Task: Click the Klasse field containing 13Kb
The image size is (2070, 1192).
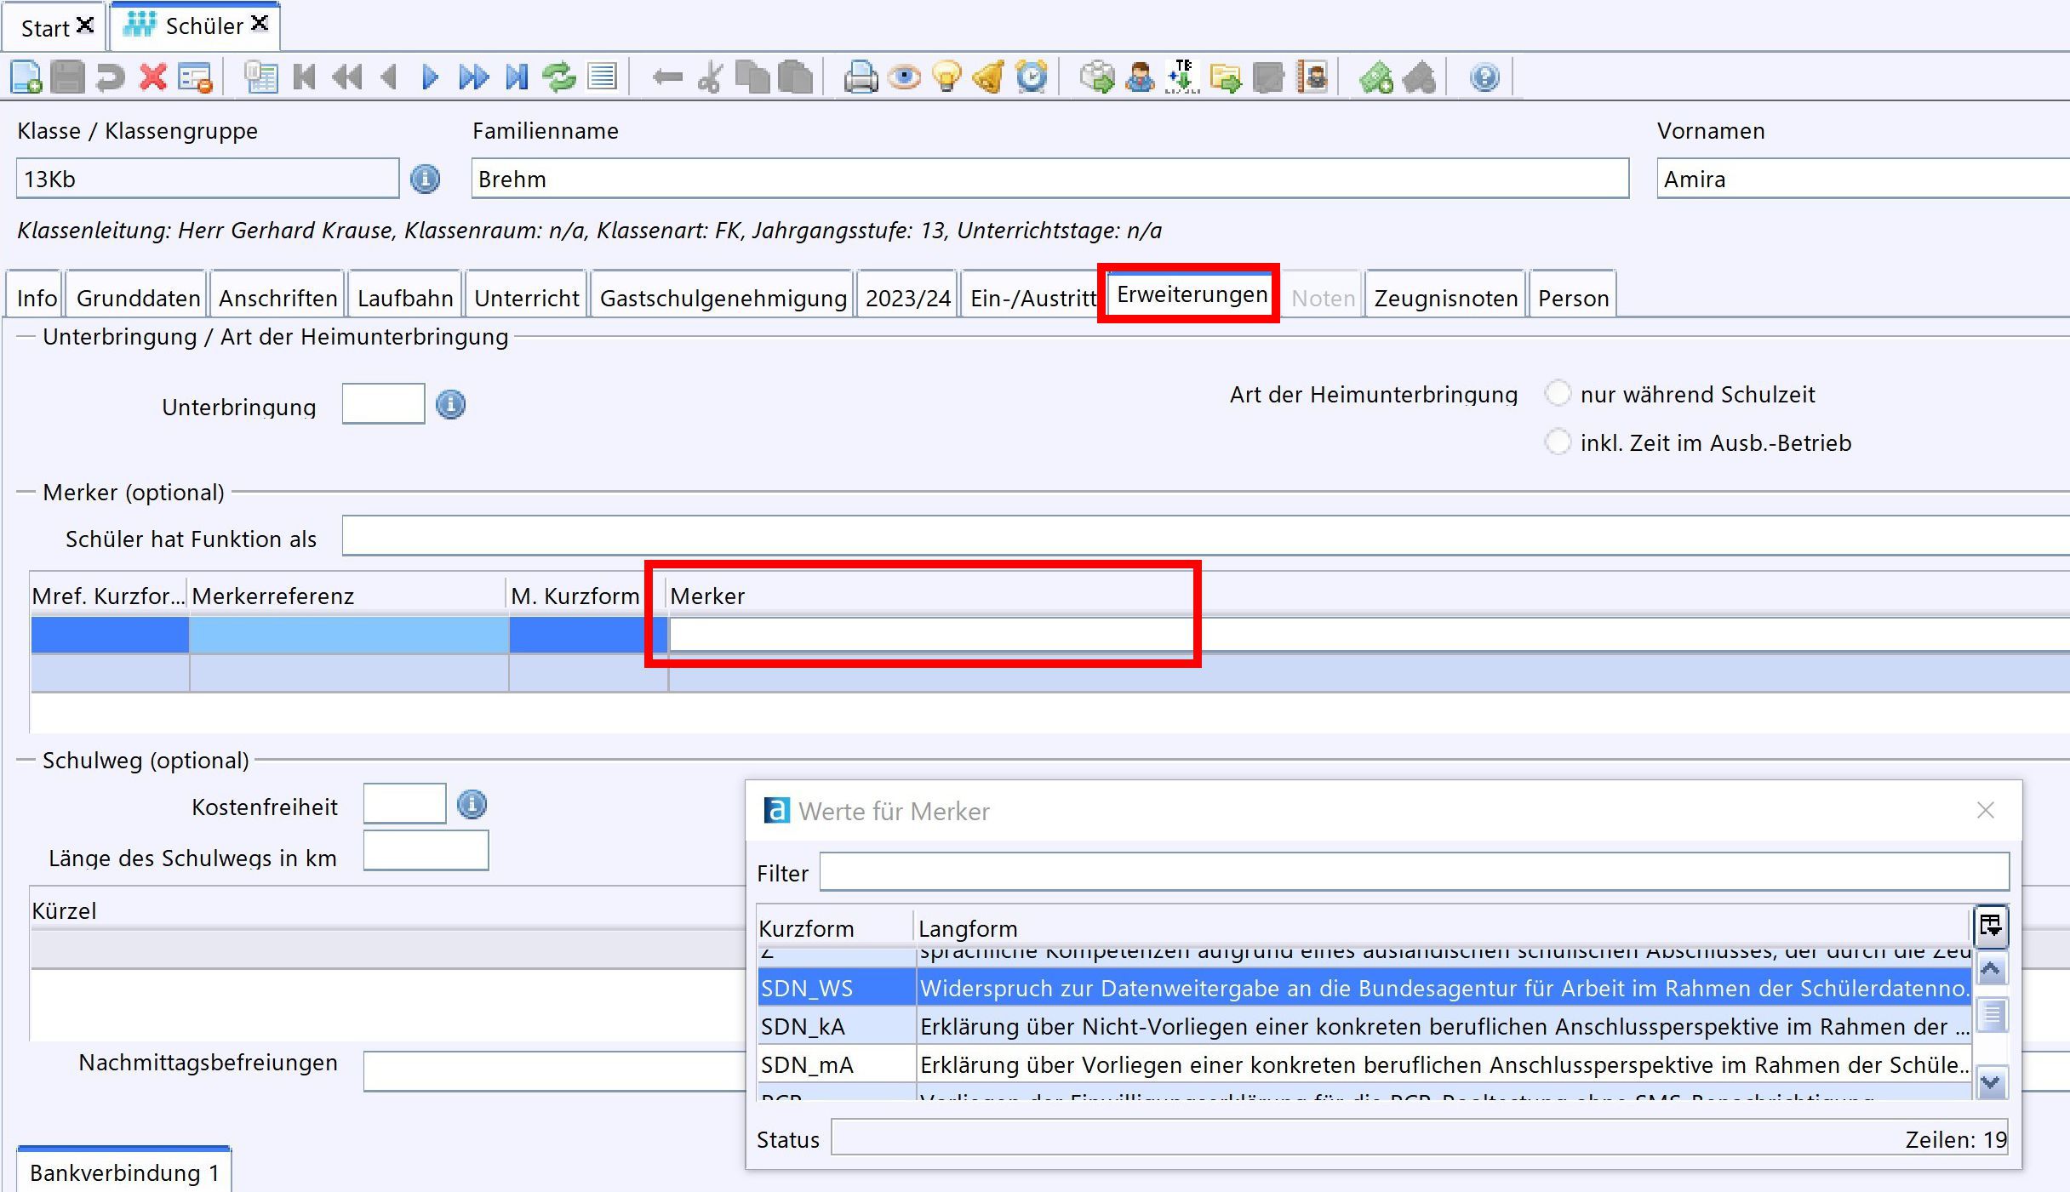Action: point(207,179)
